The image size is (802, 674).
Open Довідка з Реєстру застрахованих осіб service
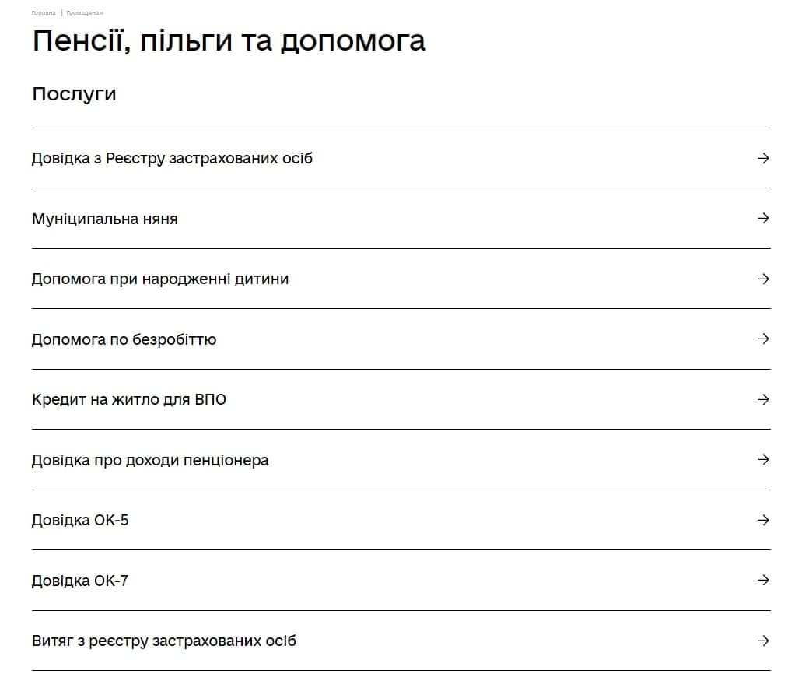click(172, 159)
